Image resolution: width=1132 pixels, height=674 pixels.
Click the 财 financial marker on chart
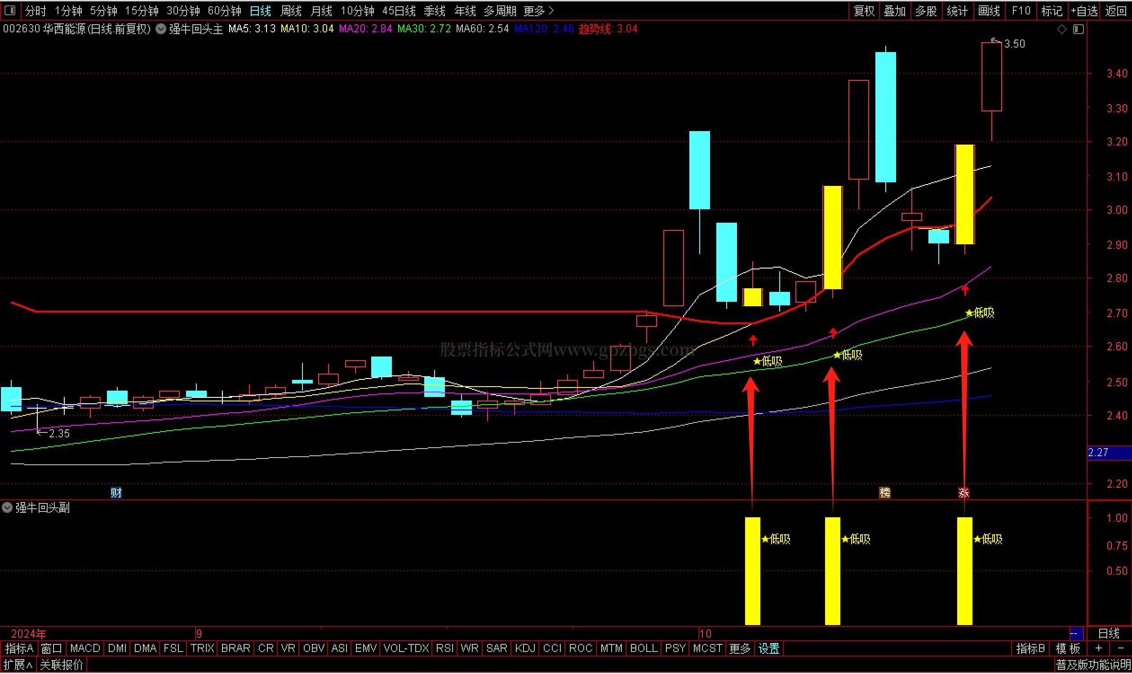click(116, 493)
